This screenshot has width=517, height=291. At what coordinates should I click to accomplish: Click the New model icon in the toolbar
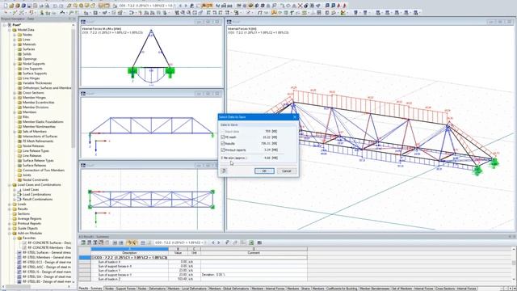click(x=6, y=6)
